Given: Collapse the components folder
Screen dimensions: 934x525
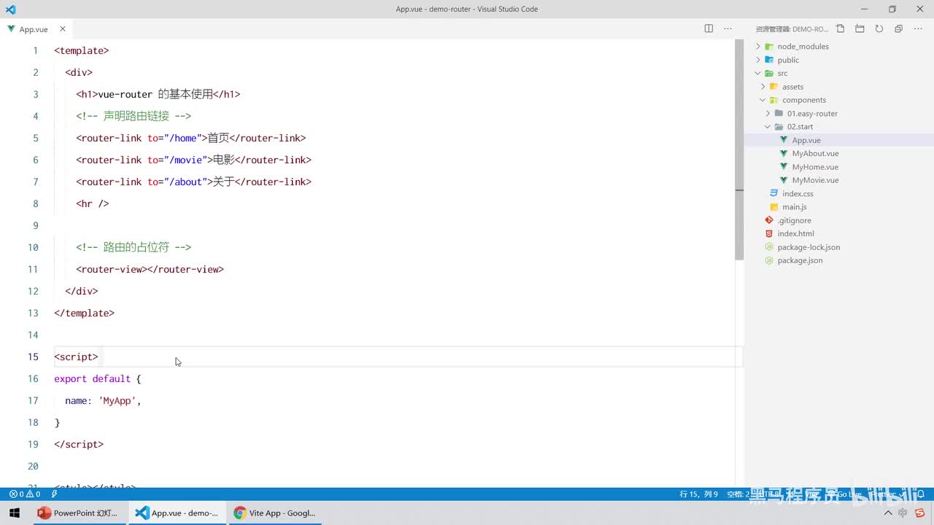Looking at the screenshot, I should (763, 100).
